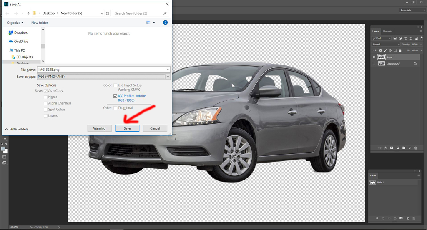Expand address bar previous locations dropdown
Image resolution: width=427 pixels, height=230 pixels.
coord(102,13)
